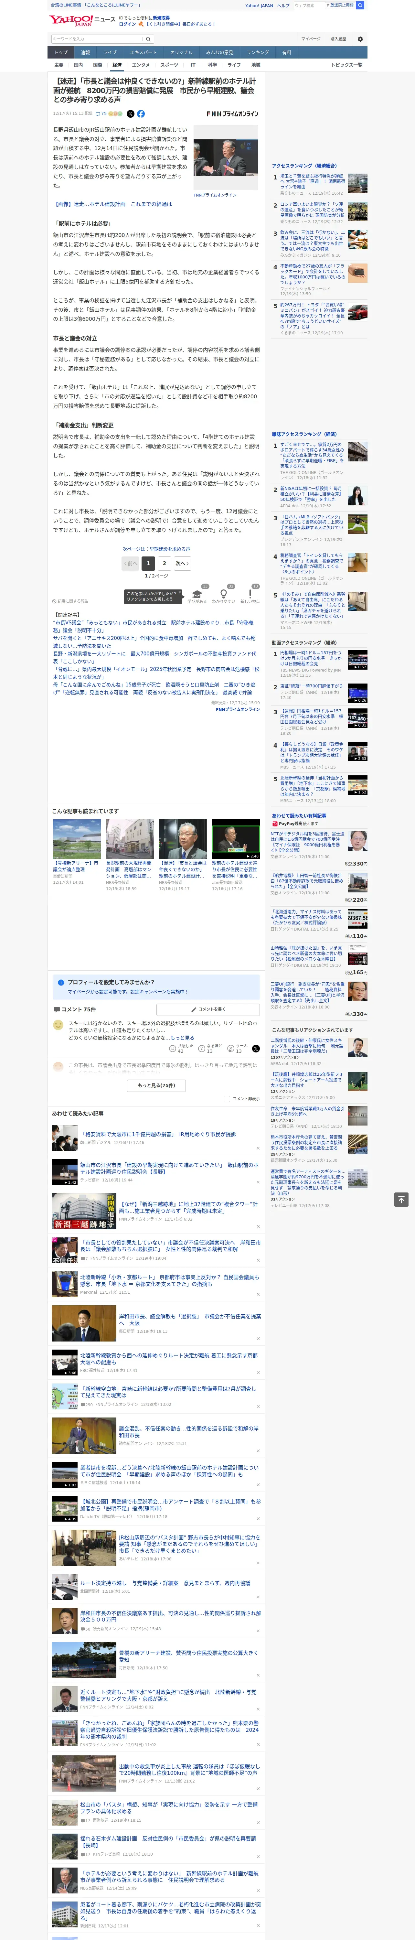
Task: Open the 速報 navigation tab
Action: (85, 53)
